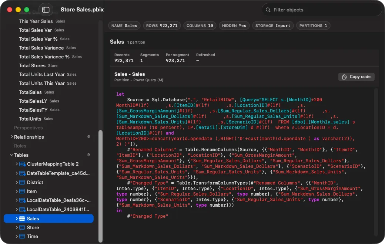Viewport: 385px width, 244px height.
Task: Expand the Time table node
Action: [17, 236]
